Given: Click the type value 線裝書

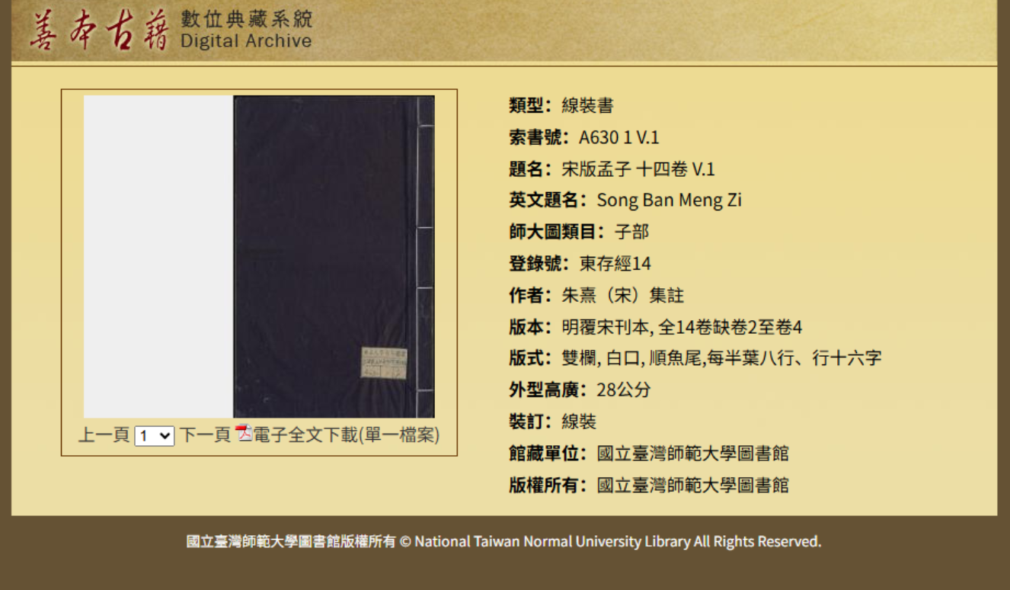Looking at the screenshot, I should coord(587,105).
